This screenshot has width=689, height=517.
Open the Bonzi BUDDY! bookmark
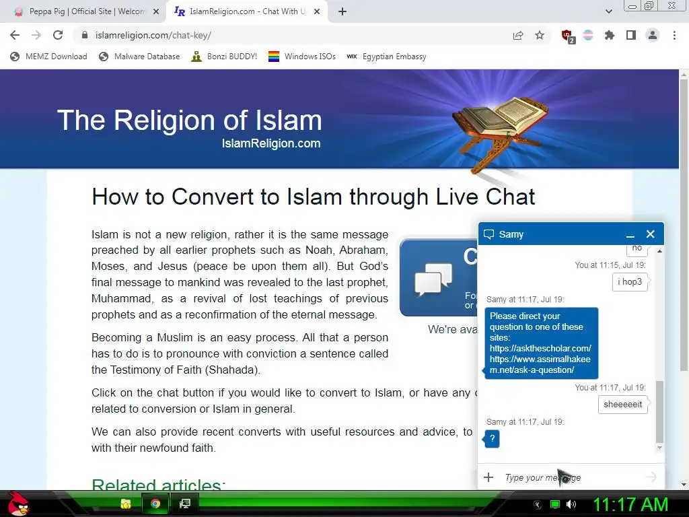pos(224,57)
